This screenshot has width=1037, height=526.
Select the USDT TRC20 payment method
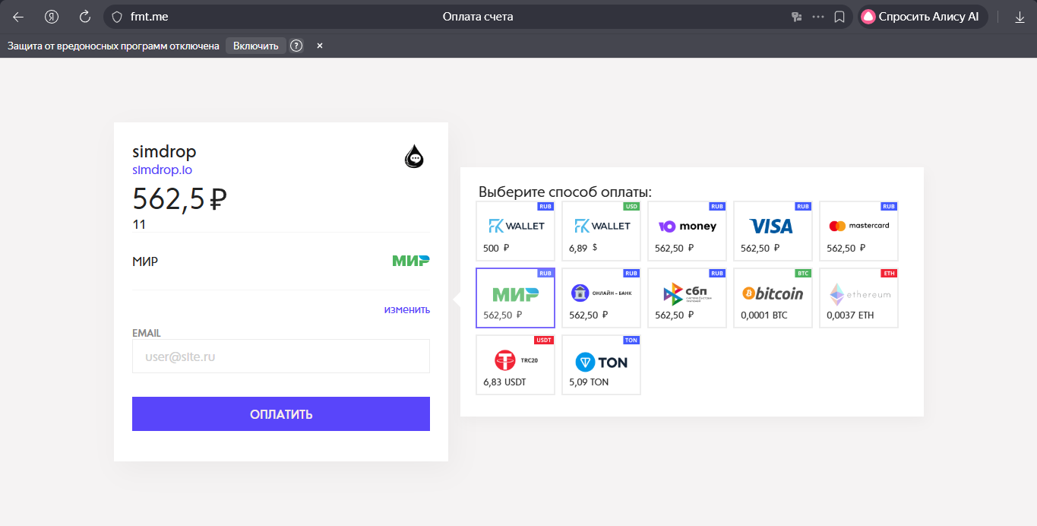coord(515,365)
